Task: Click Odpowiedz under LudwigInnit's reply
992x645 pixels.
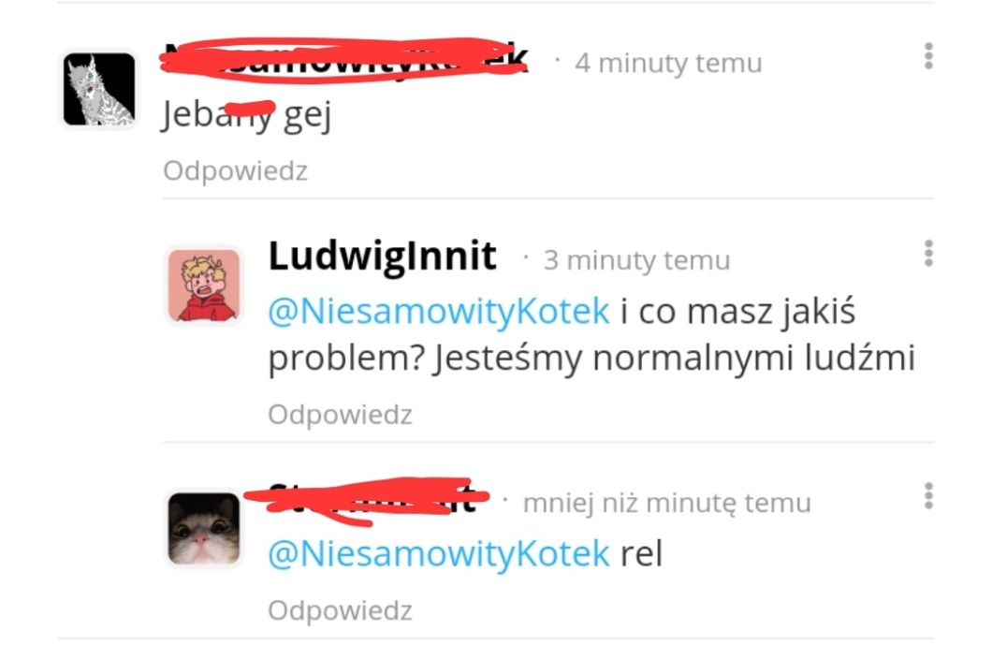Action: [340, 415]
